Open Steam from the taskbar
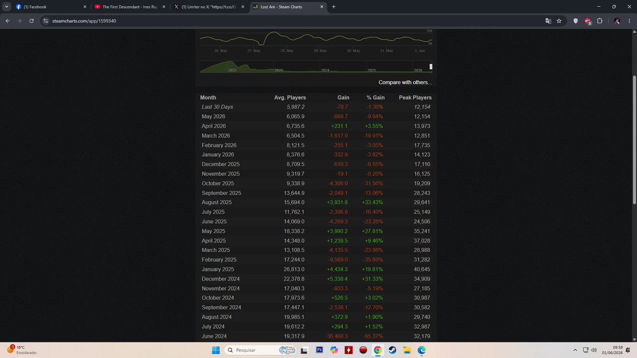The image size is (637, 358). [392, 350]
